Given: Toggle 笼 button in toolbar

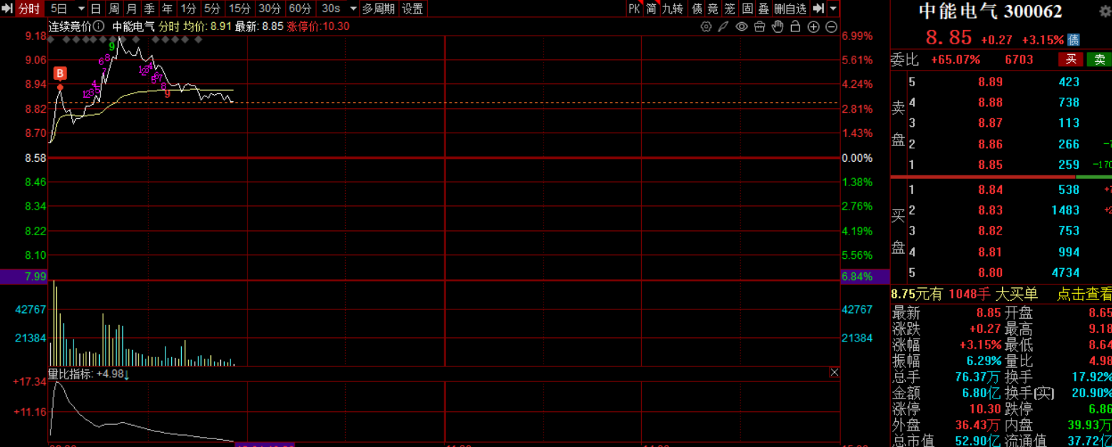Looking at the screenshot, I should click(x=730, y=9).
